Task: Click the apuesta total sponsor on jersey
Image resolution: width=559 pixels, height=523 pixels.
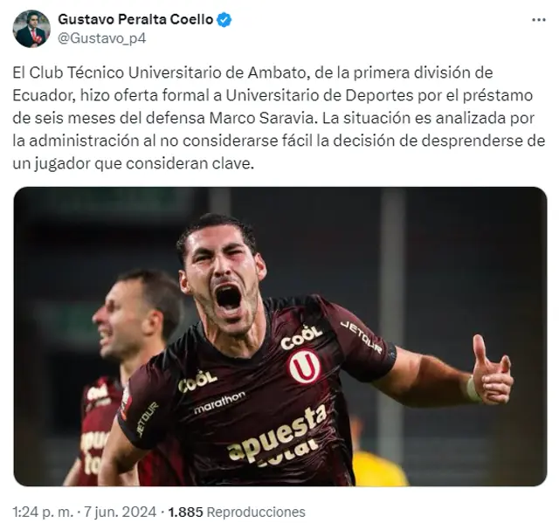Action: click(x=278, y=437)
